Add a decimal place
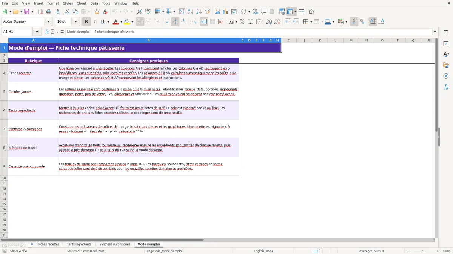Viewport: 453px width, 254px height. [x=269, y=22]
